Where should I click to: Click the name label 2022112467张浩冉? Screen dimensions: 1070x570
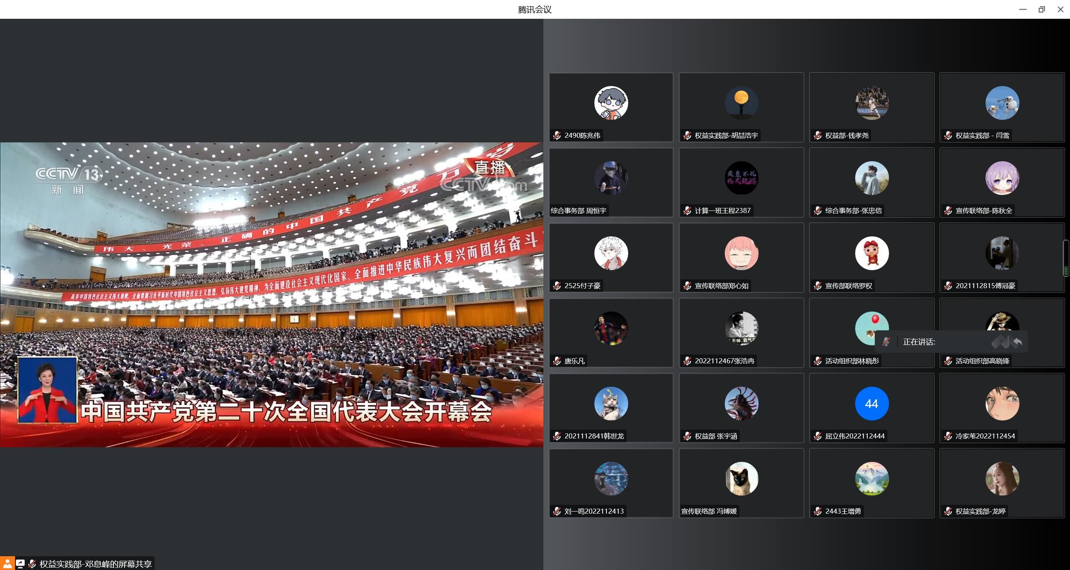click(x=724, y=361)
